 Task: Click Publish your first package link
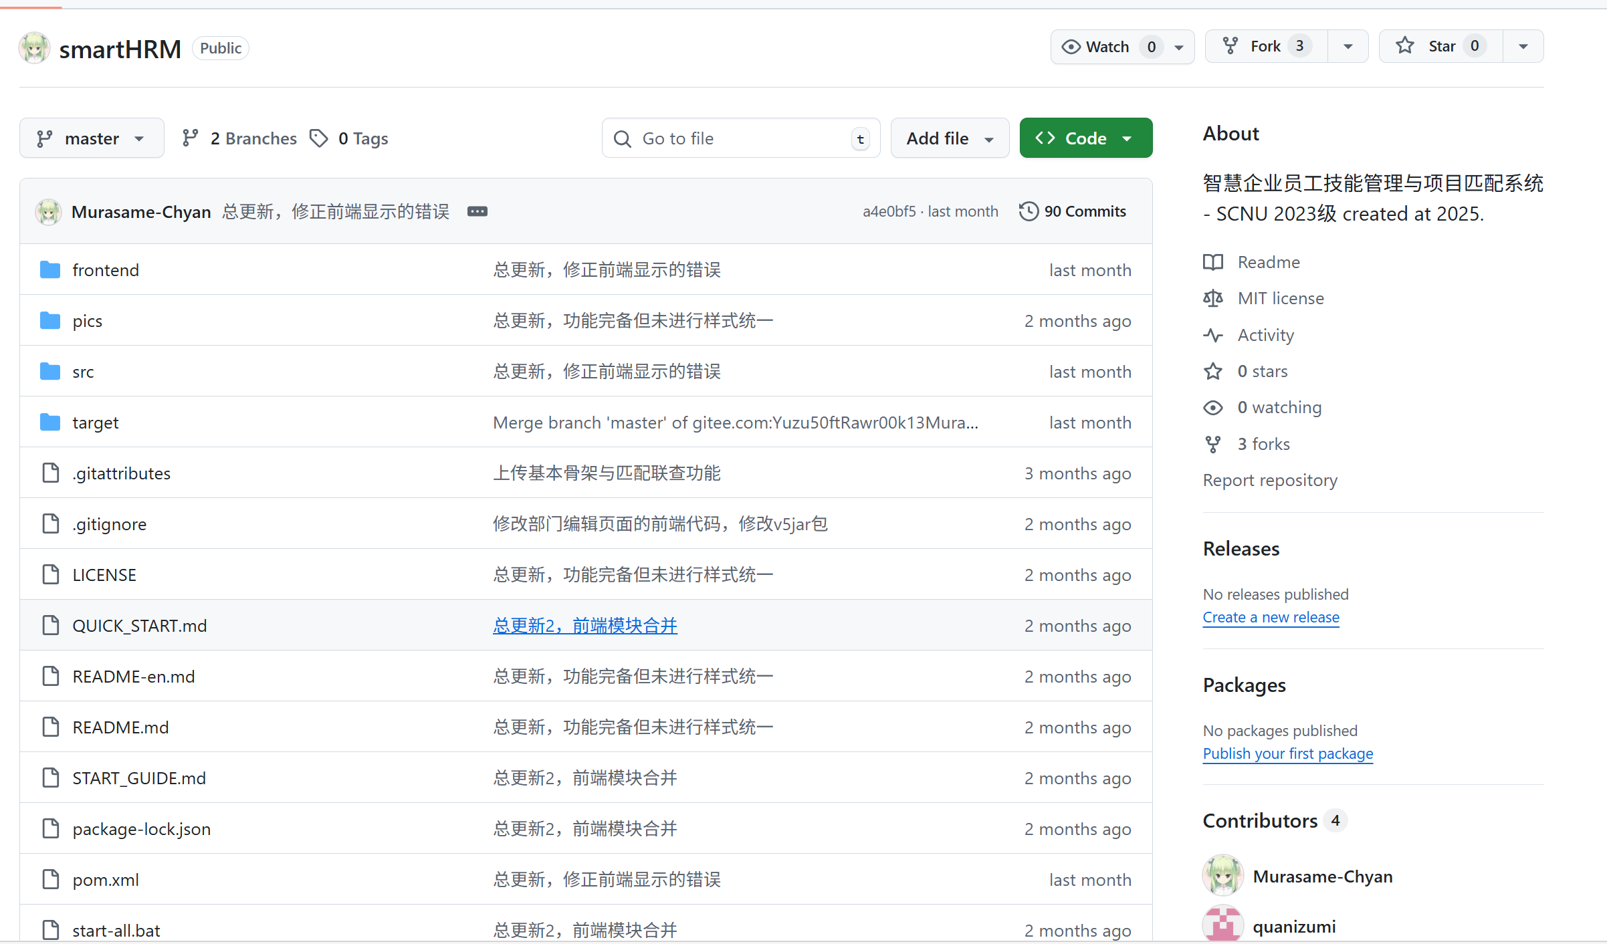click(1287, 753)
